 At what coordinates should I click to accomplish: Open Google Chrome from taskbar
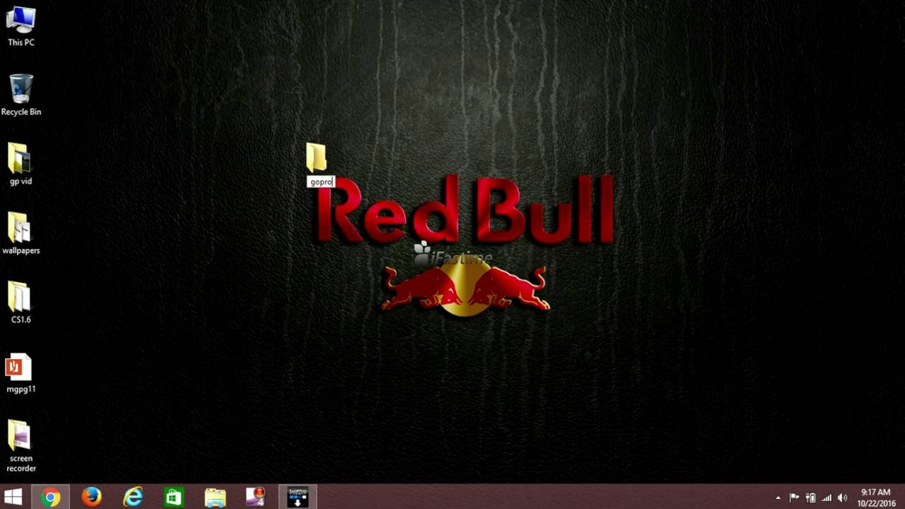coord(50,497)
